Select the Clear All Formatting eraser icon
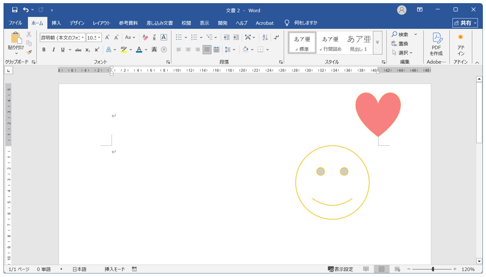 coord(145,37)
